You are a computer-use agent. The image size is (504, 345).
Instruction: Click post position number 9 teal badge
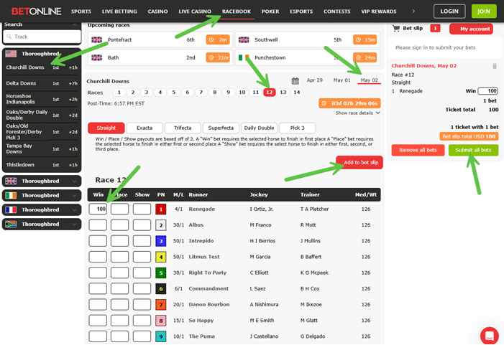pyautogui.click(x=161, y=336)
